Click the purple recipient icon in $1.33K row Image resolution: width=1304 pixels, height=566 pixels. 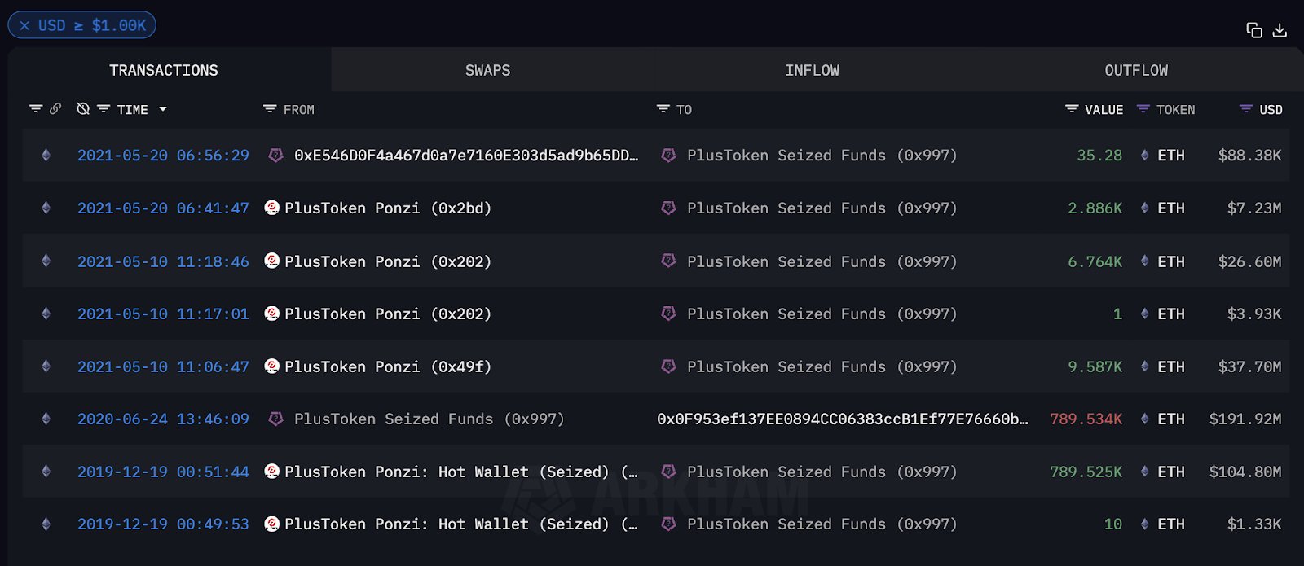(668, 524)
